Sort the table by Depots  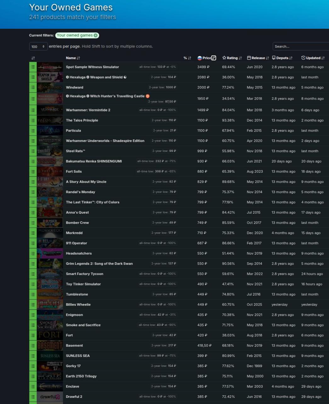coord(282,58)
